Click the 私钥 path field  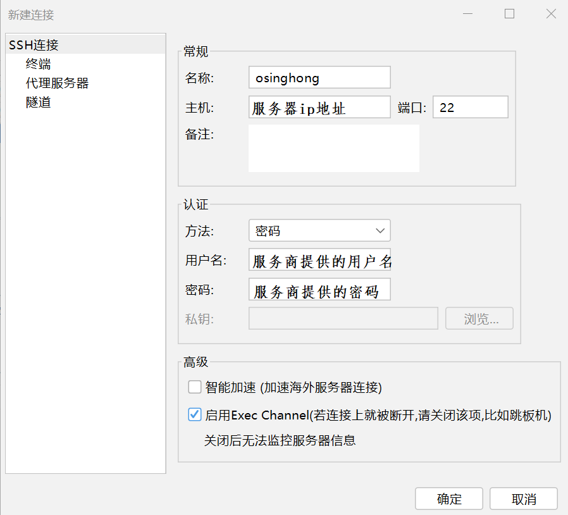click(x=343, y=319)
